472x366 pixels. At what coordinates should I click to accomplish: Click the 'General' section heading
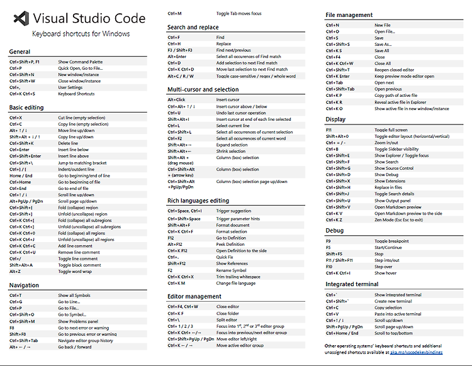click(x=20, y=52)
